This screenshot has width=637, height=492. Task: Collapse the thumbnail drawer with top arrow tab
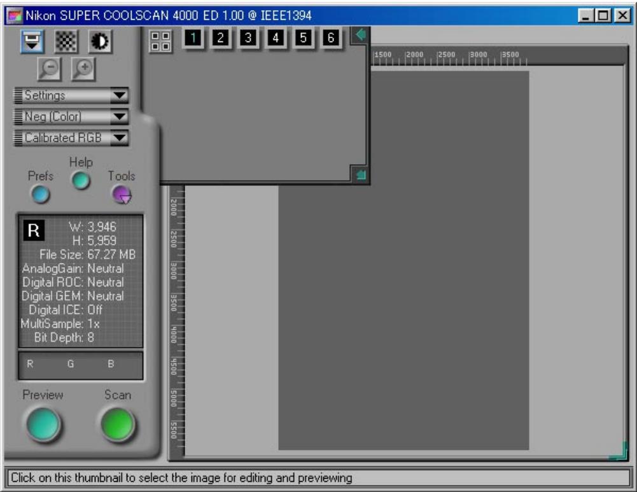(x=360, y=35)
